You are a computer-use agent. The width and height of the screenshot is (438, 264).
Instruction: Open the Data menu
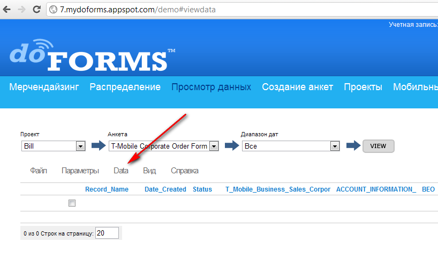(x=121, y=171)
